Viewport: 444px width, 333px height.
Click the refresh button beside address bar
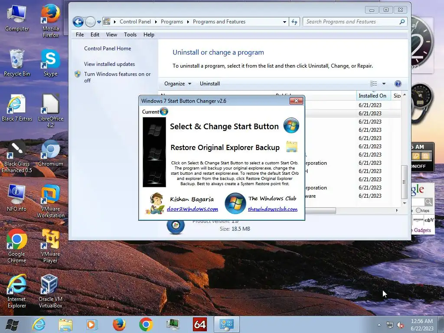coord(294,22)
